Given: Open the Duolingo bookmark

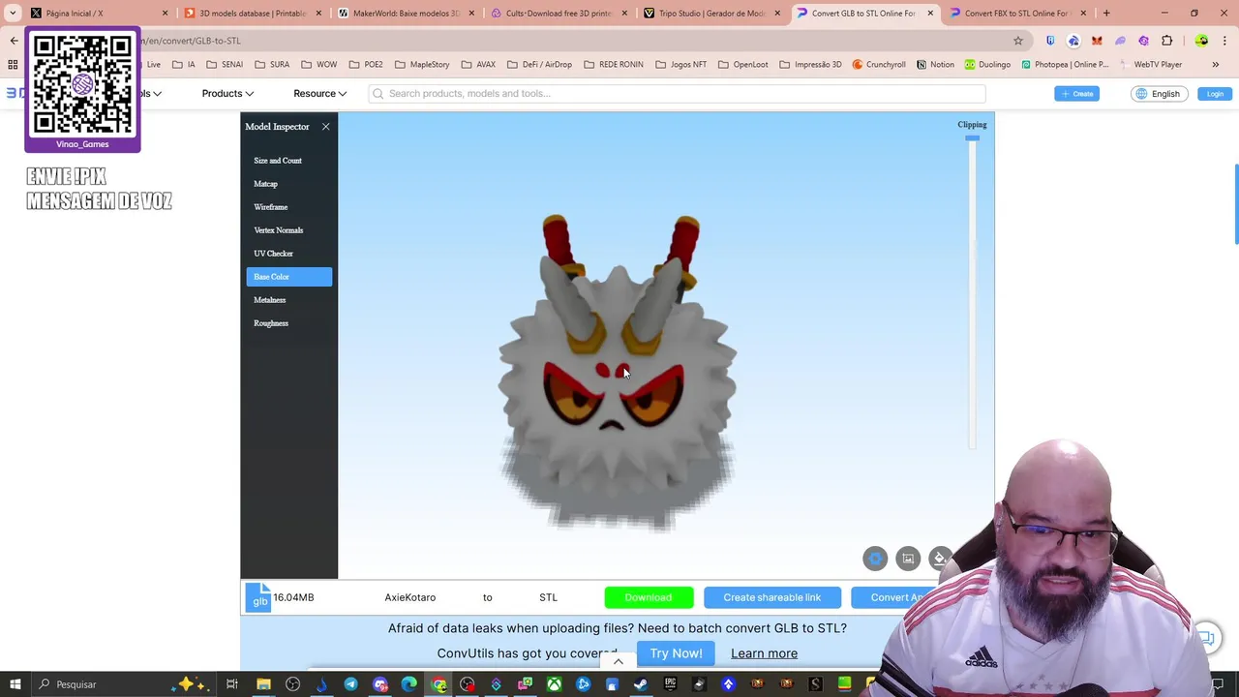Looking at the screenshot, I should coord(987,65).
